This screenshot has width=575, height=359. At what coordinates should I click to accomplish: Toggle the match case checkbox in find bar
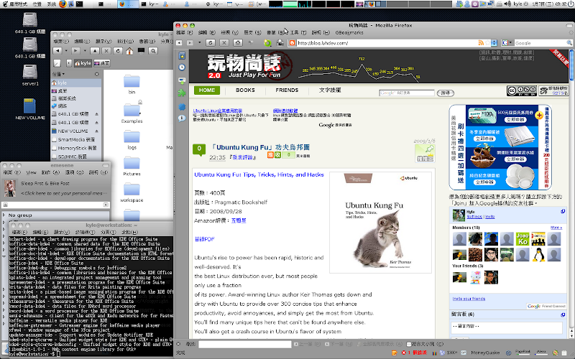[x=408, y=345]
